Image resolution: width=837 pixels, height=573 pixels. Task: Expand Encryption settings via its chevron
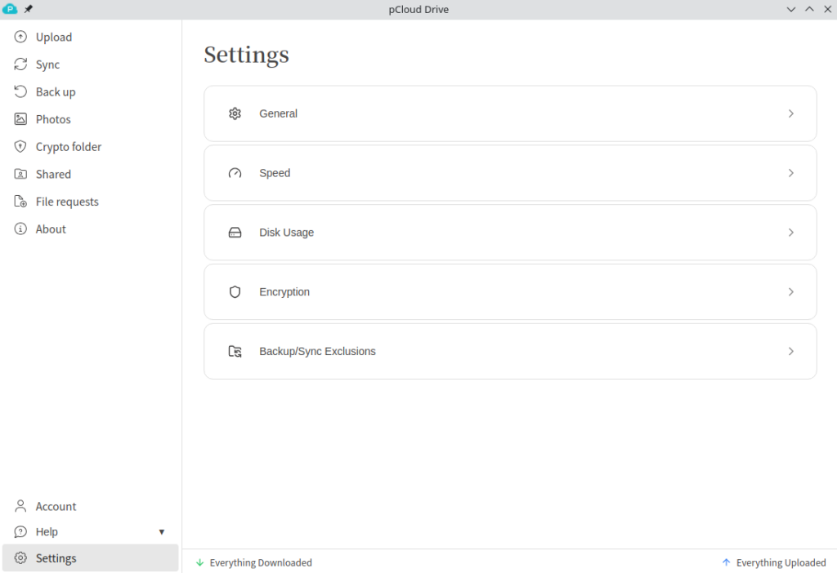tap(790, 292)
